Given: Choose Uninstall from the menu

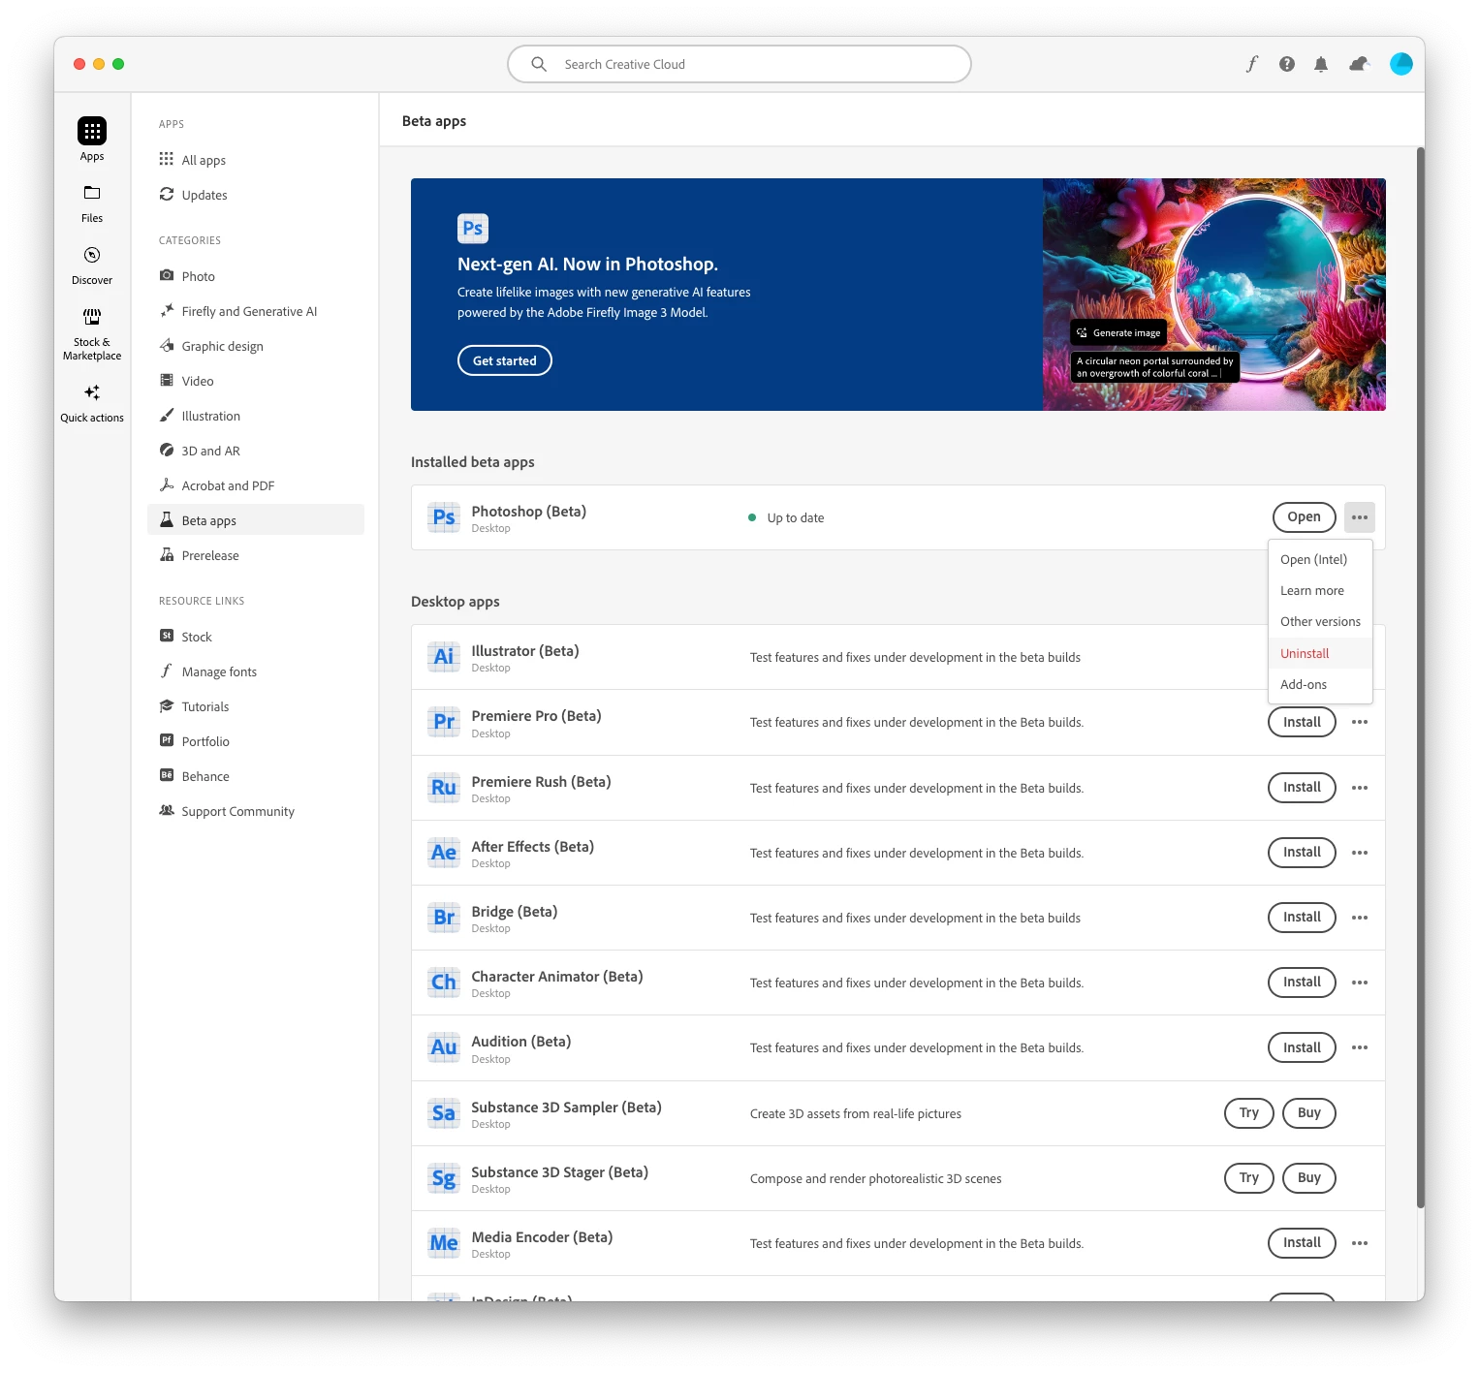Looking at the screenshot, I should pos(1320,653).
